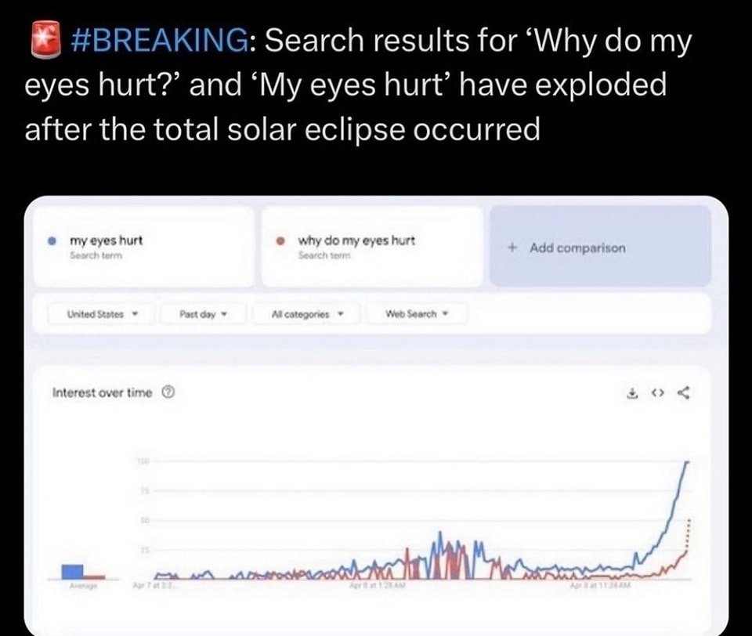
Task: Click the Apr 8 at 11:24 AM axis label
Action: point(600,586)
